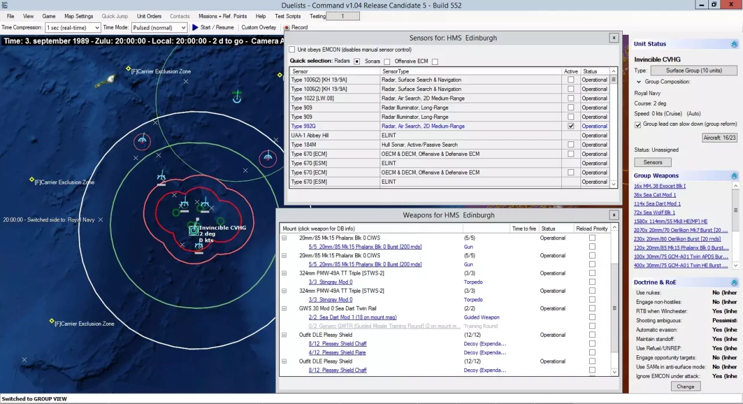Collapse the Doctrine & RoE panel chevron icon
The height and width of the screenshot is (404, 743).
click(x=734, y=282)
